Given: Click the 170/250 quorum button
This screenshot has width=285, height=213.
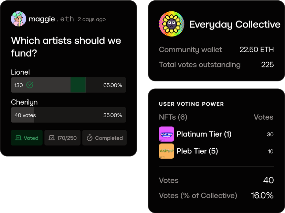Looking at the screenshot, I should point(63,138).
